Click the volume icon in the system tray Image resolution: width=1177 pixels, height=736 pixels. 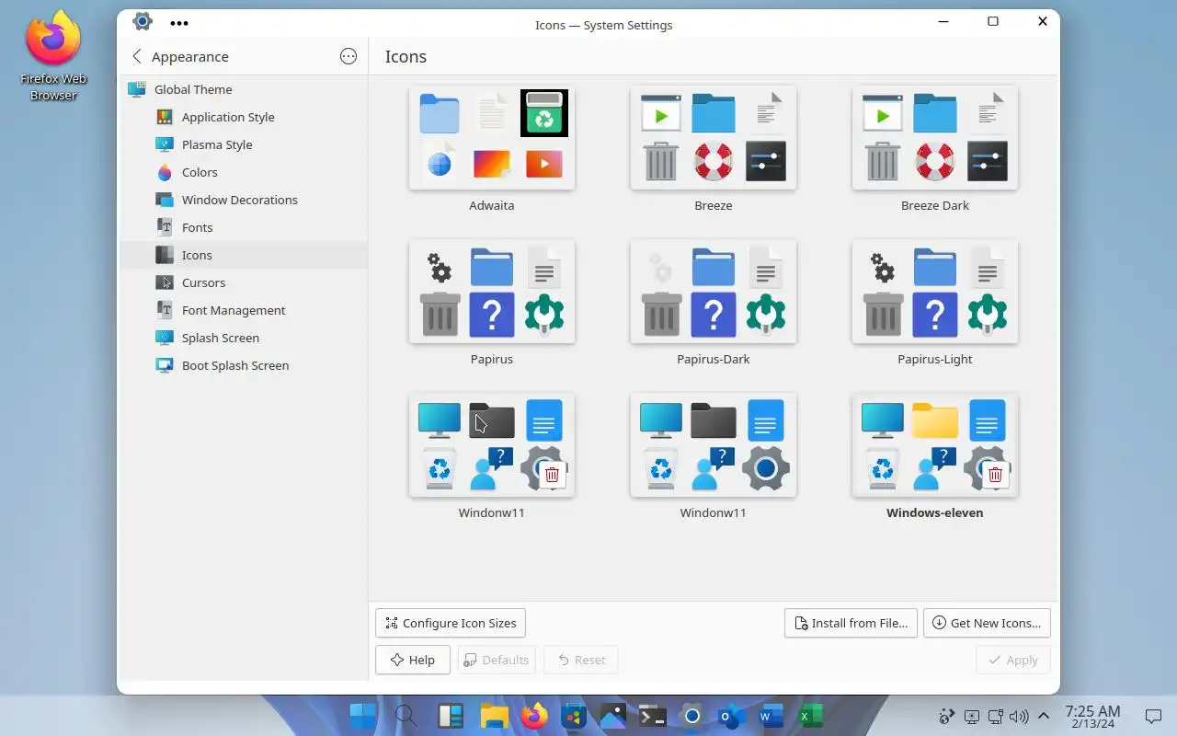tap(1019, 716)
